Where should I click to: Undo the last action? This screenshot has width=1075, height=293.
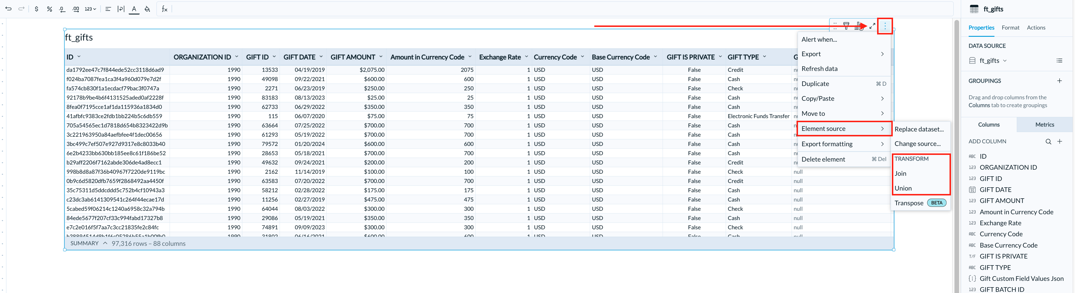pyautogui.click(x=8, y=9)
